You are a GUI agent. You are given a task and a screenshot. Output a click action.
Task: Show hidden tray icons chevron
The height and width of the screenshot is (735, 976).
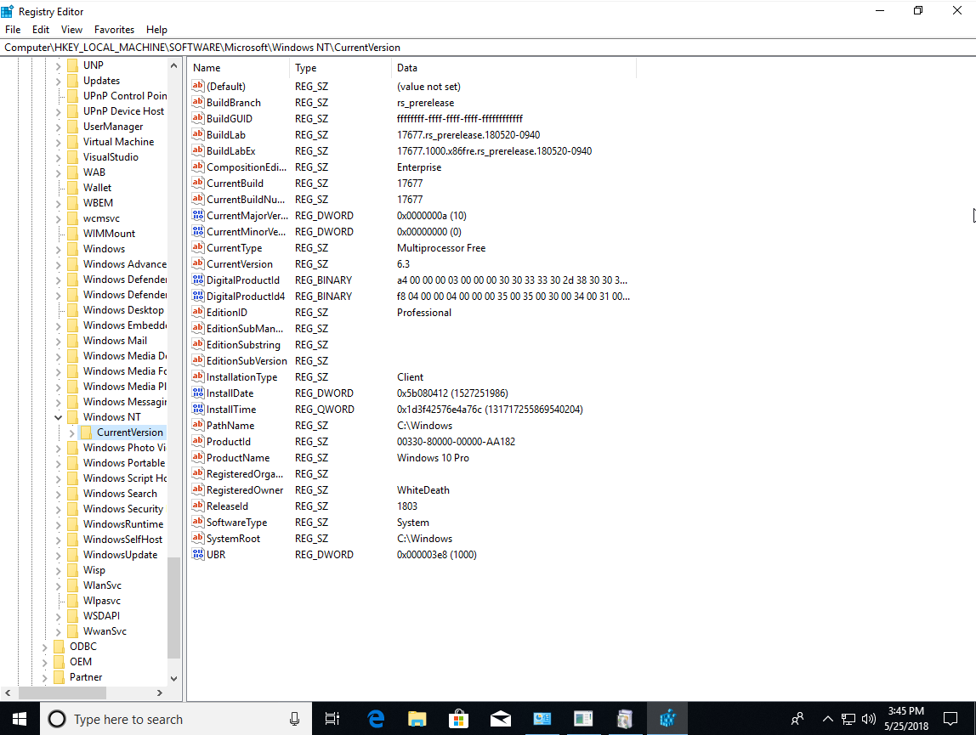point(827,719)
